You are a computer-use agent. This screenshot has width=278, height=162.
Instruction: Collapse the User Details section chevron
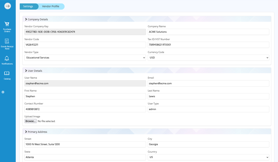click(26, 71)
